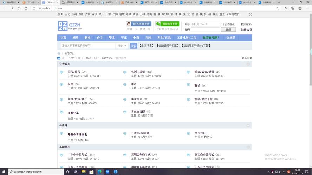
Task: Click the speech bubble icon beside 面试
Action: coord(188,84)
